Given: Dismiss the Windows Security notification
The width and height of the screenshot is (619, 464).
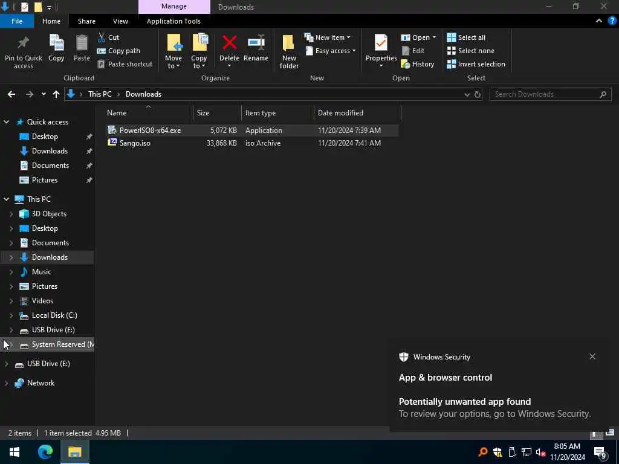Looking at the screenshot, I should [x=592, y=356].
